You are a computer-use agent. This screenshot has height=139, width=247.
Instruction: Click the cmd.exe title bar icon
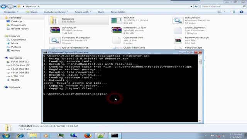[x=45, y=53]
